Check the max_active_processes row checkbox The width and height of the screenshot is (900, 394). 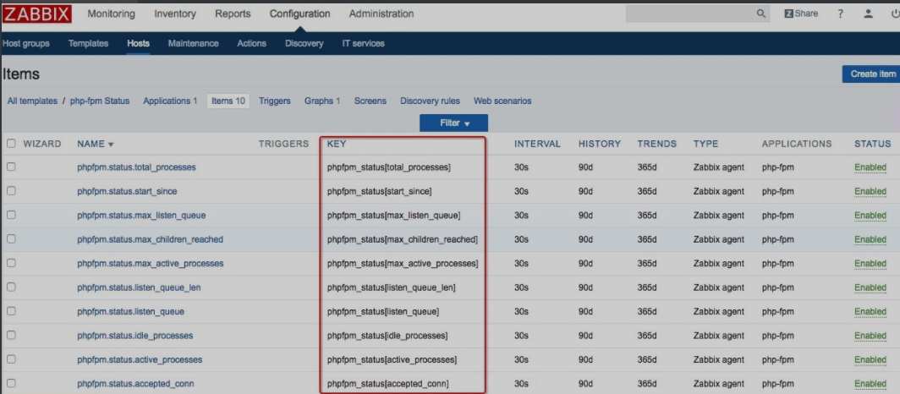[x=11, y=263]
